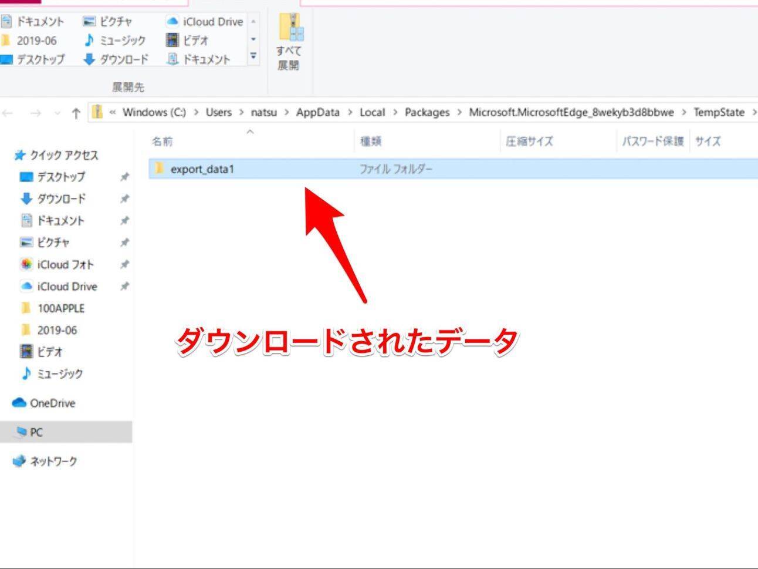
Task: Sort files by 名前 column header
Action: [x=163, y=142]
